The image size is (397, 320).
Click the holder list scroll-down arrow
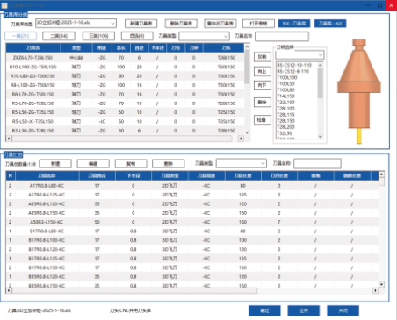coord(321,137)
